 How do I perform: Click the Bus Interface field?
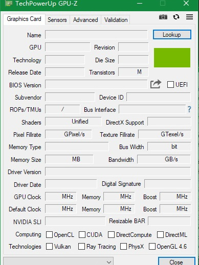tap(152, 109)
